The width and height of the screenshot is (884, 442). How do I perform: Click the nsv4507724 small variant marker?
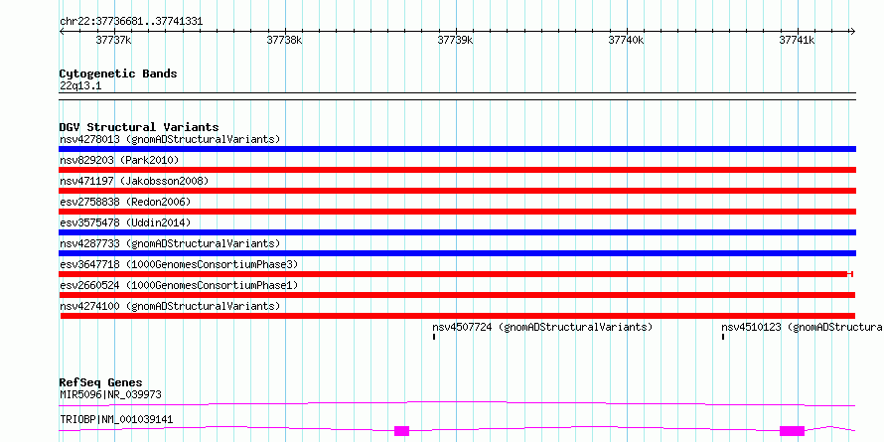click(x=433, y=337)
